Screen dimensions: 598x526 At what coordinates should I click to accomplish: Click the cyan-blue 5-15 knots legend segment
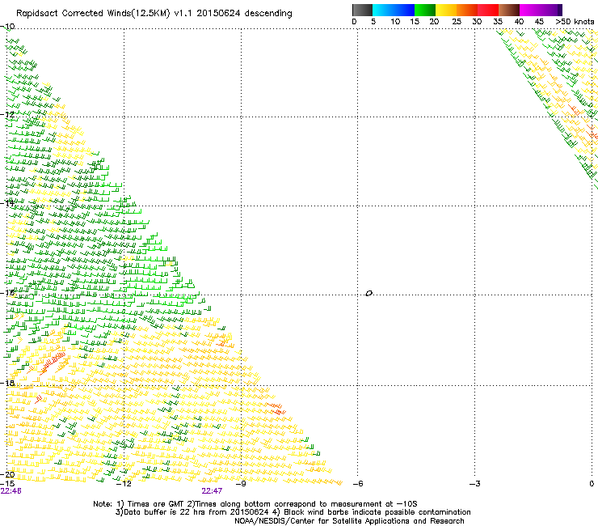pos(394,10)
